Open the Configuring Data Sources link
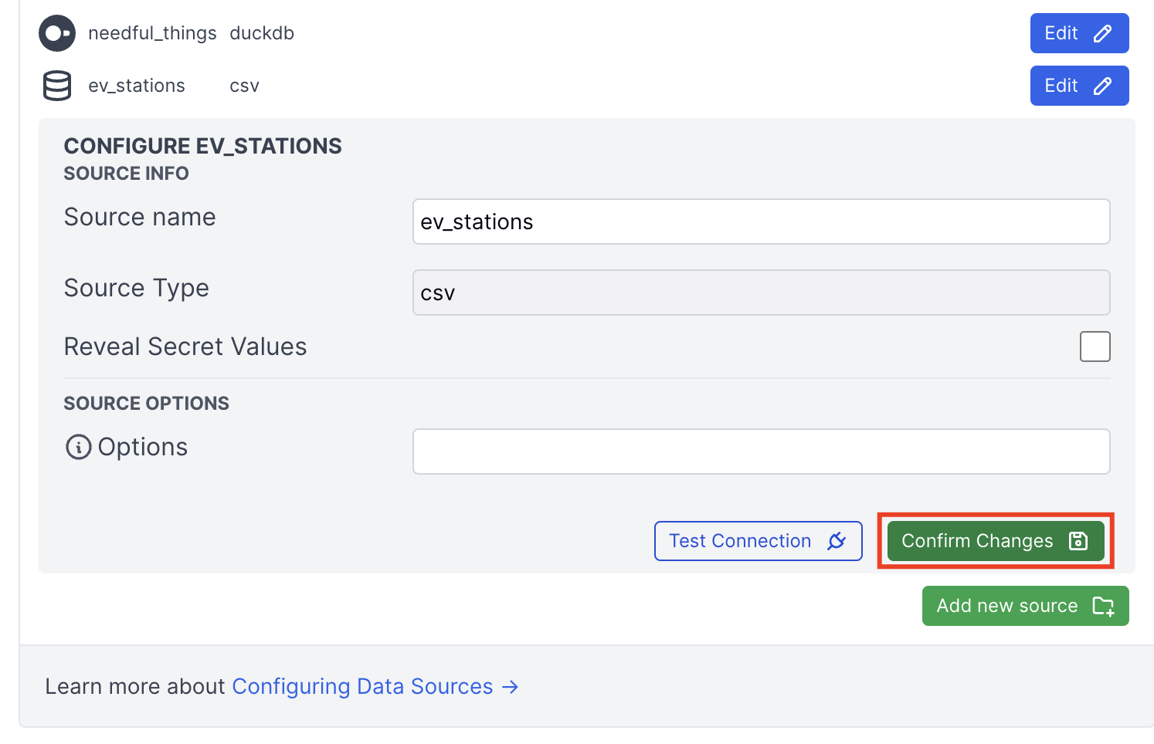The height and width of the screenshot is (744, 1154). 362,687
